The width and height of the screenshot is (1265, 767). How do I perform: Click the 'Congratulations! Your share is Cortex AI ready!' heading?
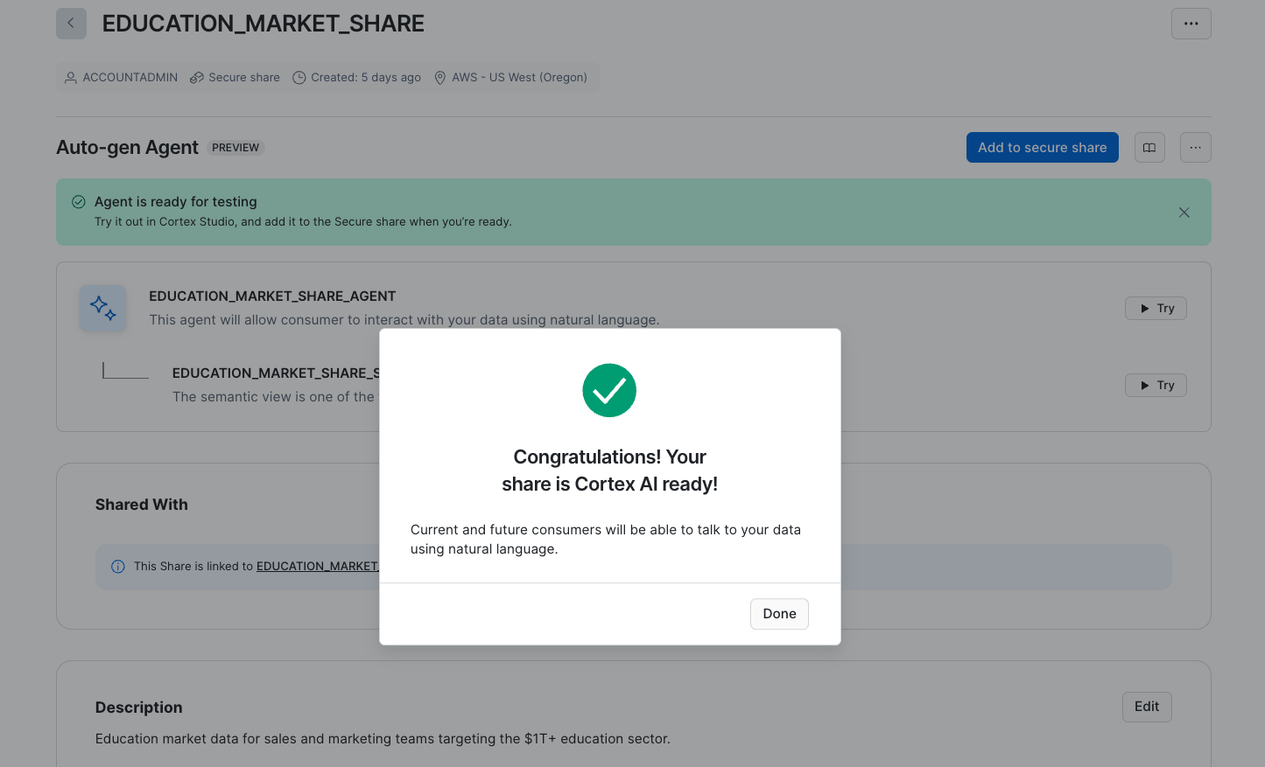point(610,471)
